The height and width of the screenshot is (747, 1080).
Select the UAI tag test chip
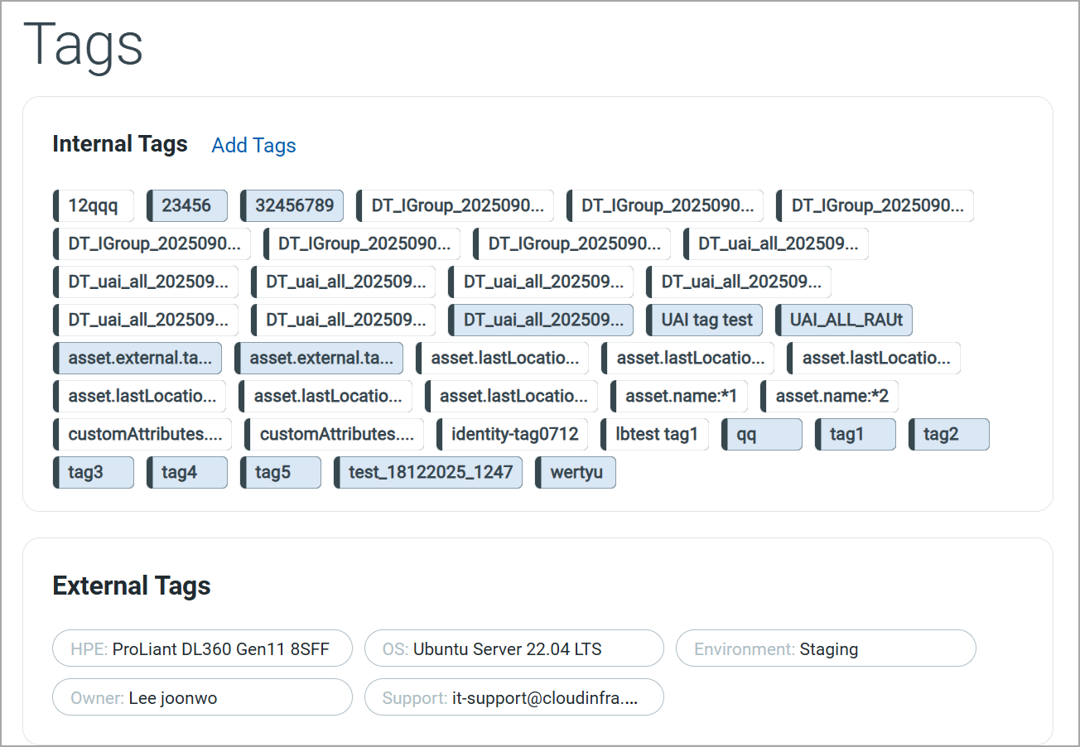point(706,320)
